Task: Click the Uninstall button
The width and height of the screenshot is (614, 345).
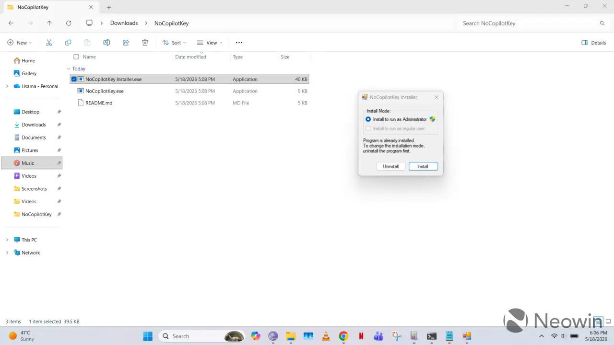Action: pos(391,166)
